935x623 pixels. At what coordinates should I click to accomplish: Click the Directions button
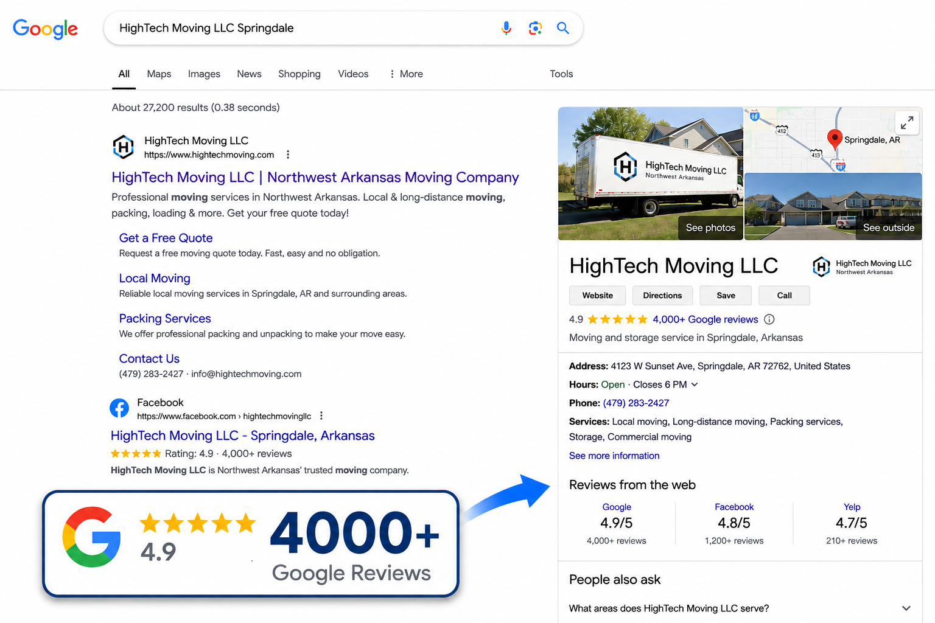click(662, 296)
